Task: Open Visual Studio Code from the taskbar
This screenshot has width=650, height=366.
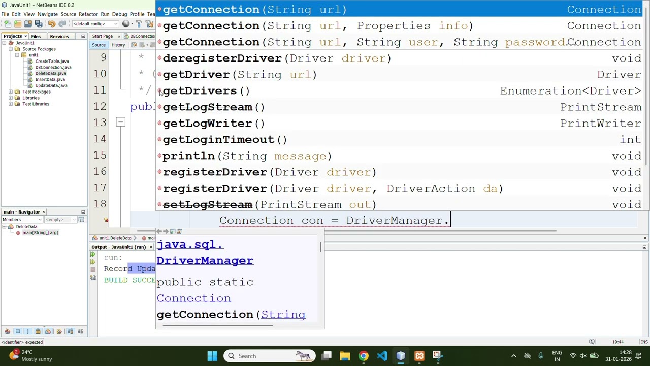Action: [382, 356]
